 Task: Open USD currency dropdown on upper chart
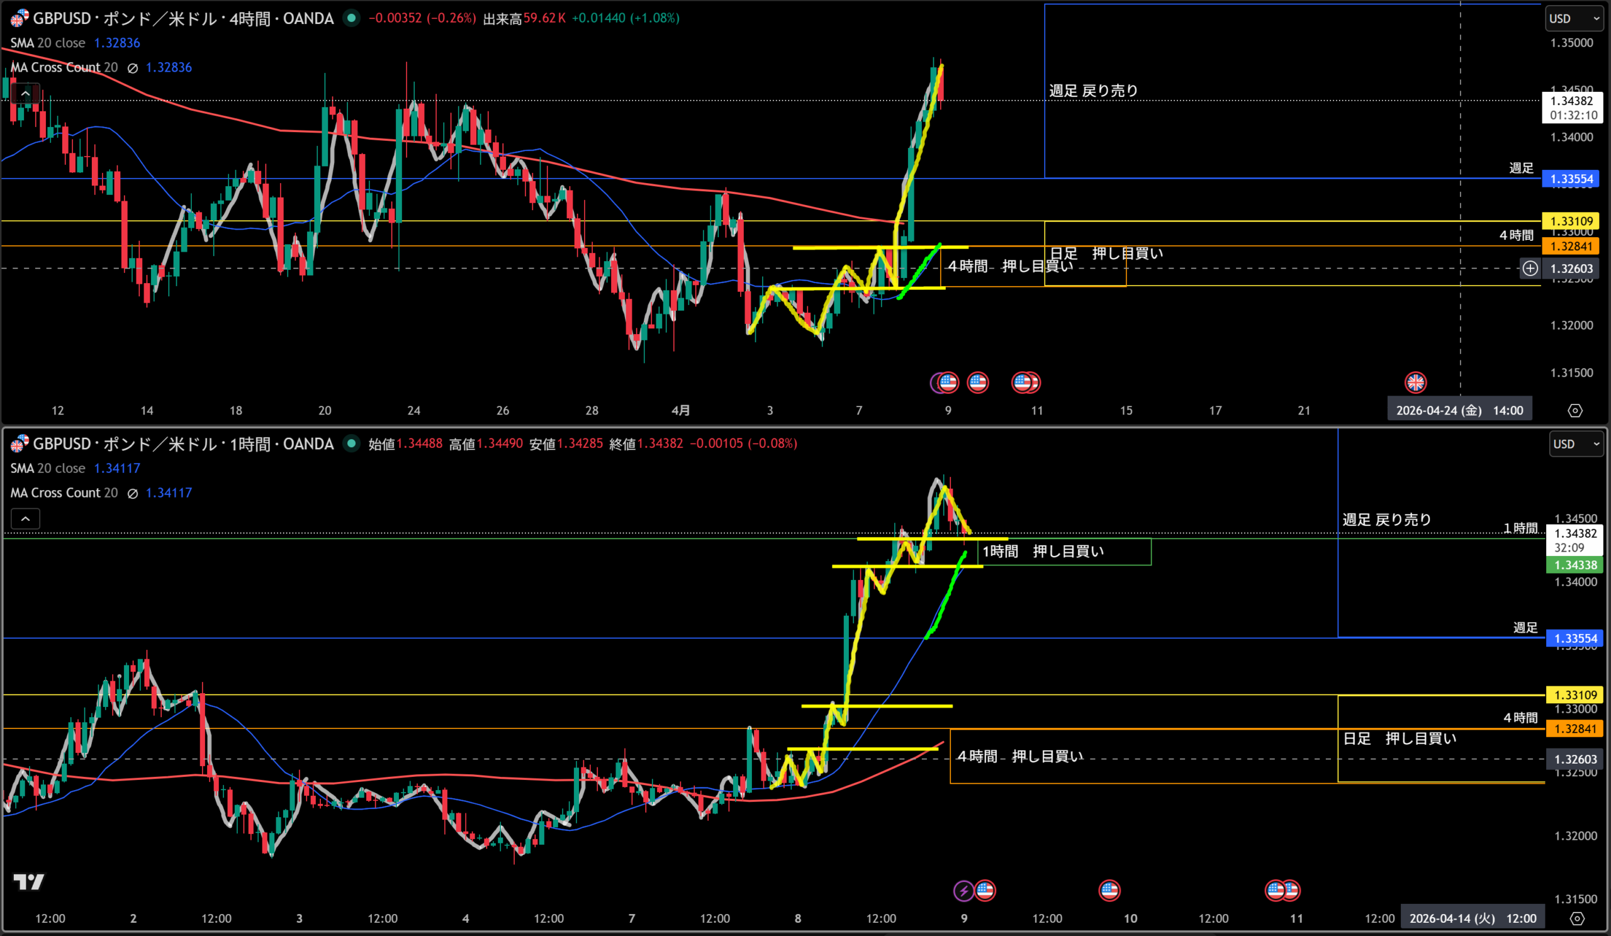pos(1574,18)
